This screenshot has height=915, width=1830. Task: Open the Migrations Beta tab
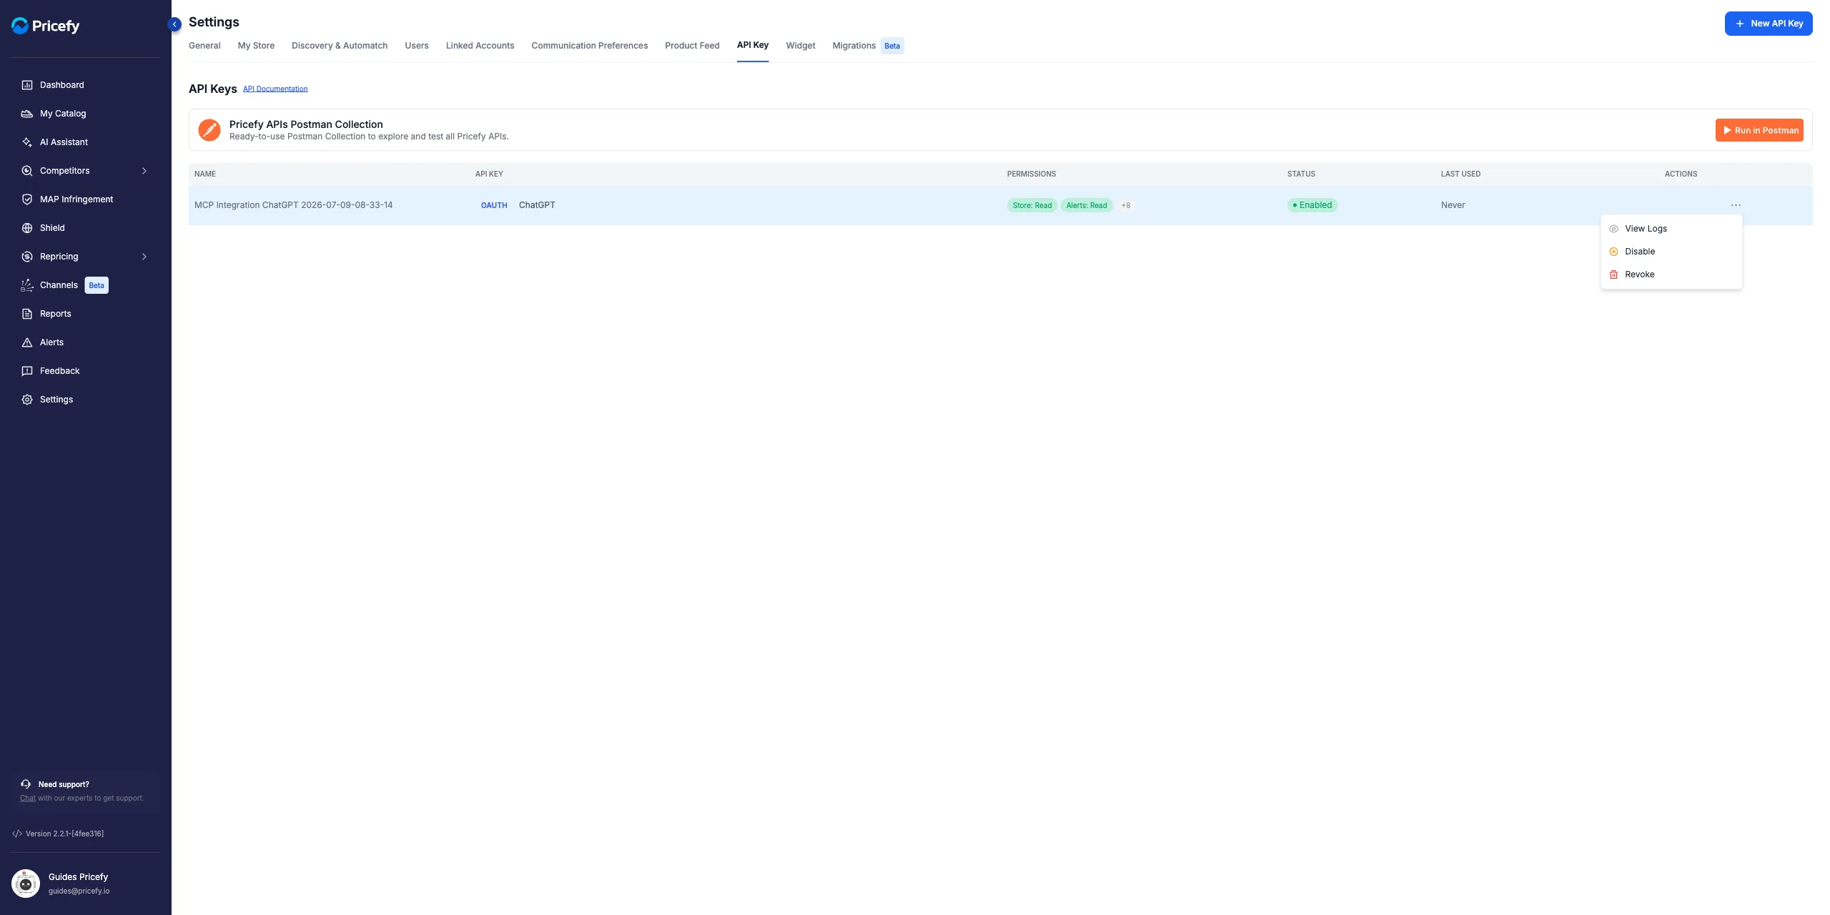[x=868, y=46]
